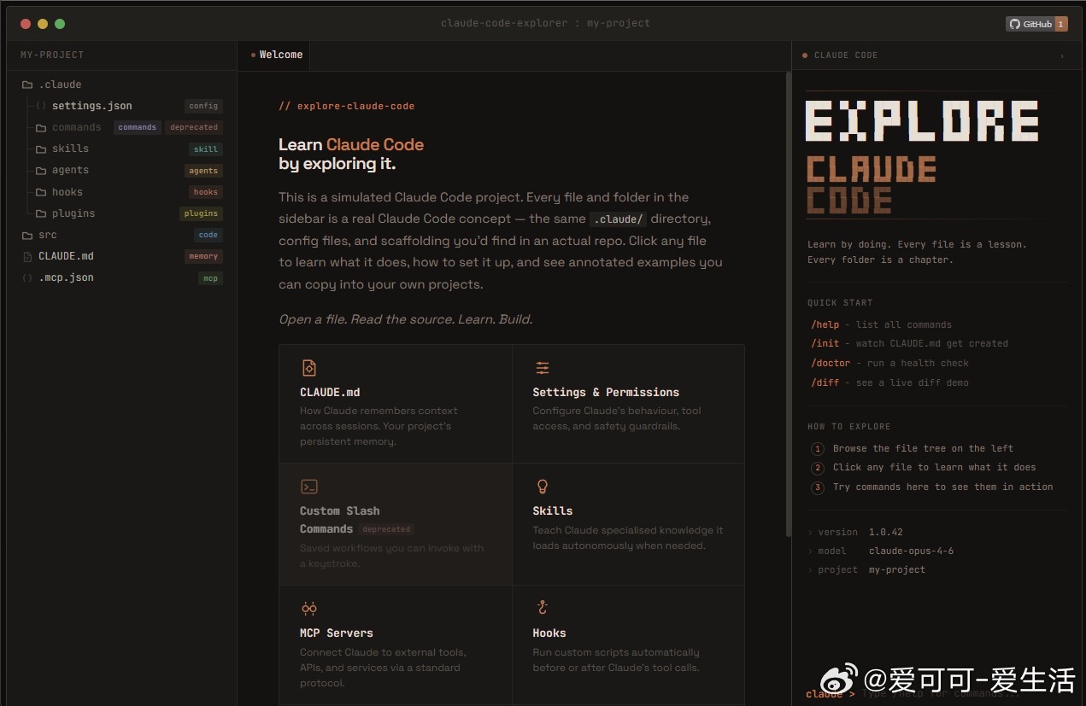
Task: Click the Custom Slash Commands terminal icon
Action: click(309, 487)
